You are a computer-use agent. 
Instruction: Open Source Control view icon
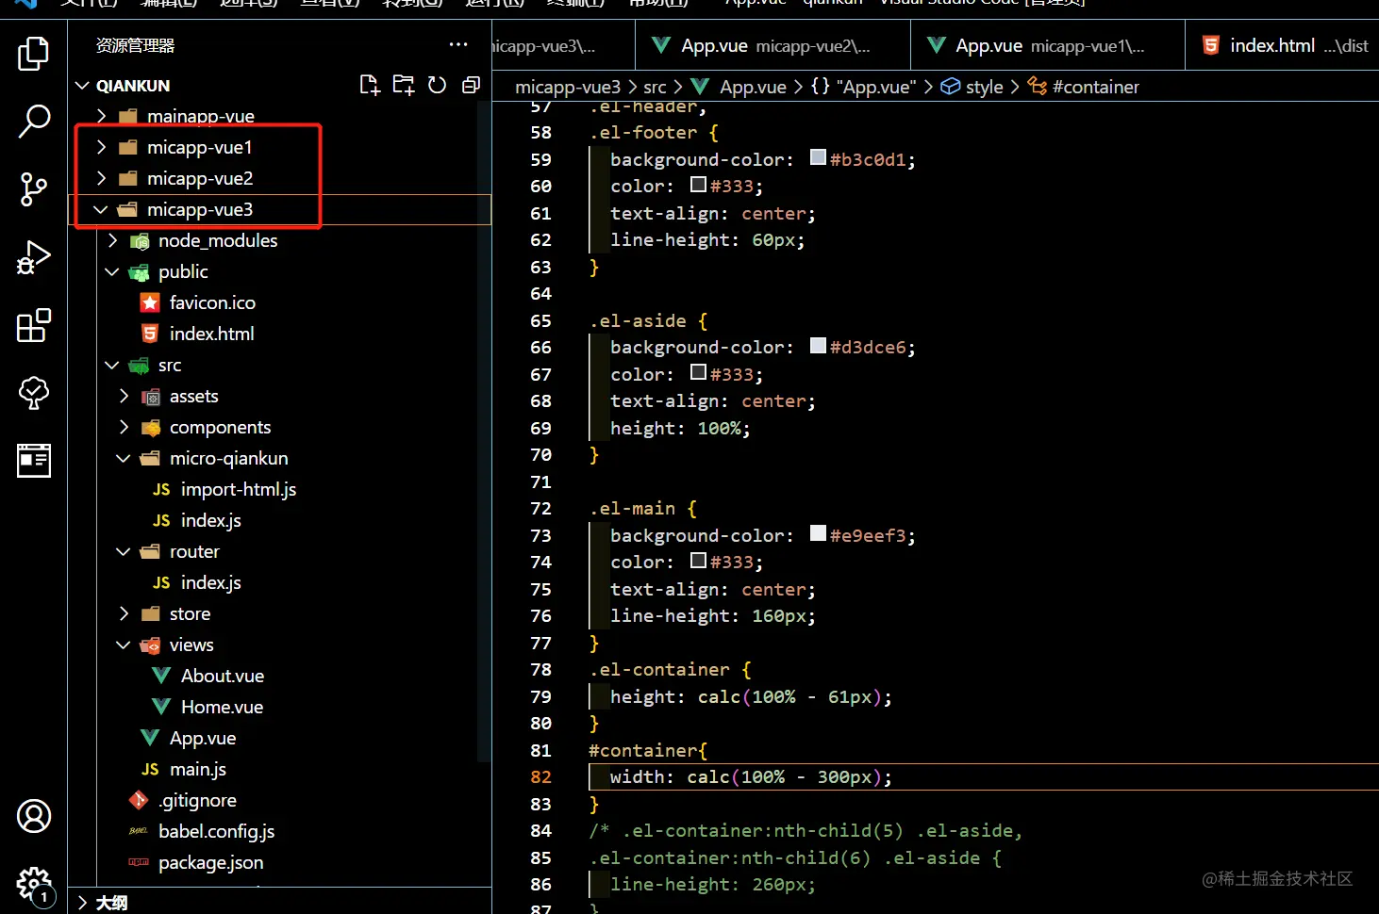(x=34, y=189)
